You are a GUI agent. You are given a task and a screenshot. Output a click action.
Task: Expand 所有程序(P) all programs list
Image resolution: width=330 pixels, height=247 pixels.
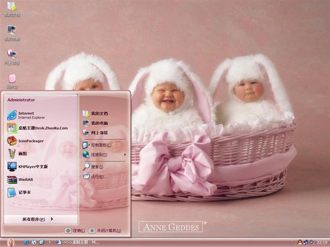click(x=41, y=219)
